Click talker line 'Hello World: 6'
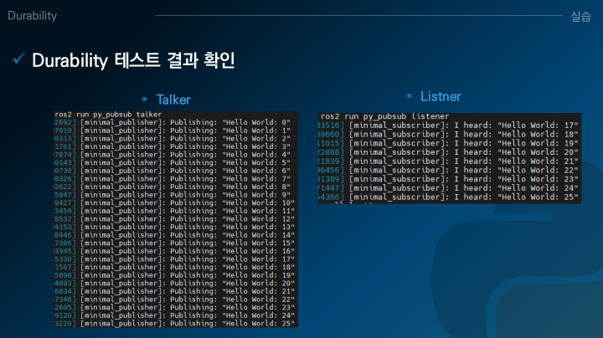The image size is (603, 338). [173, 171]
